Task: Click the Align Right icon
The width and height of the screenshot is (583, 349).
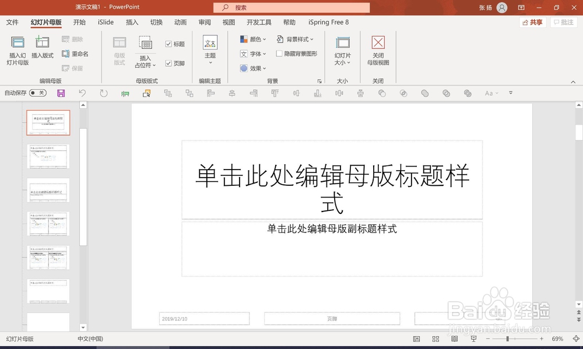Action: (254, 93)
